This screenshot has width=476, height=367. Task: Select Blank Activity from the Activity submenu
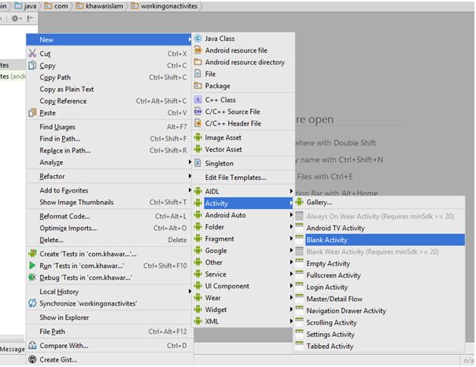327,240
